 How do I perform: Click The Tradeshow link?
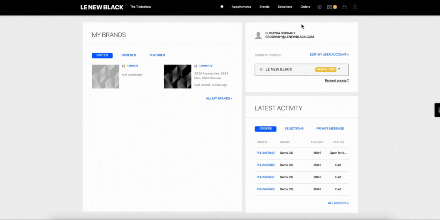[x=140, y=7]
